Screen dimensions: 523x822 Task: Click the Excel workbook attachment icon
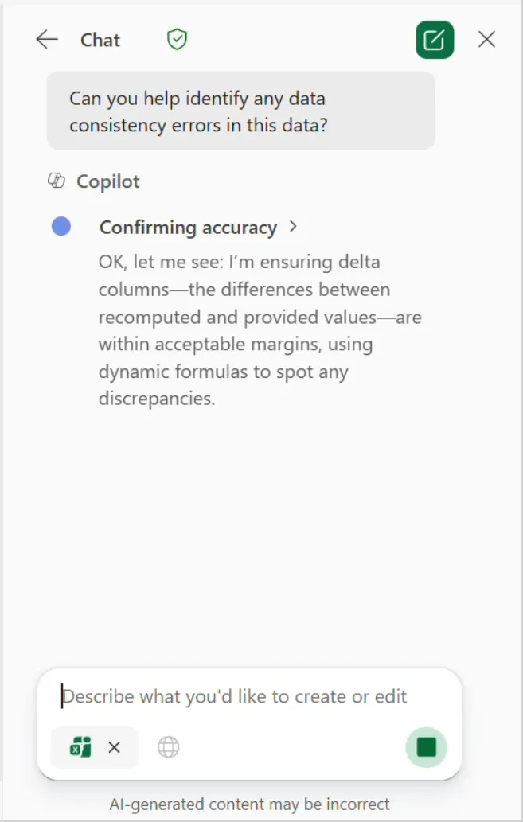coord(80,747)
